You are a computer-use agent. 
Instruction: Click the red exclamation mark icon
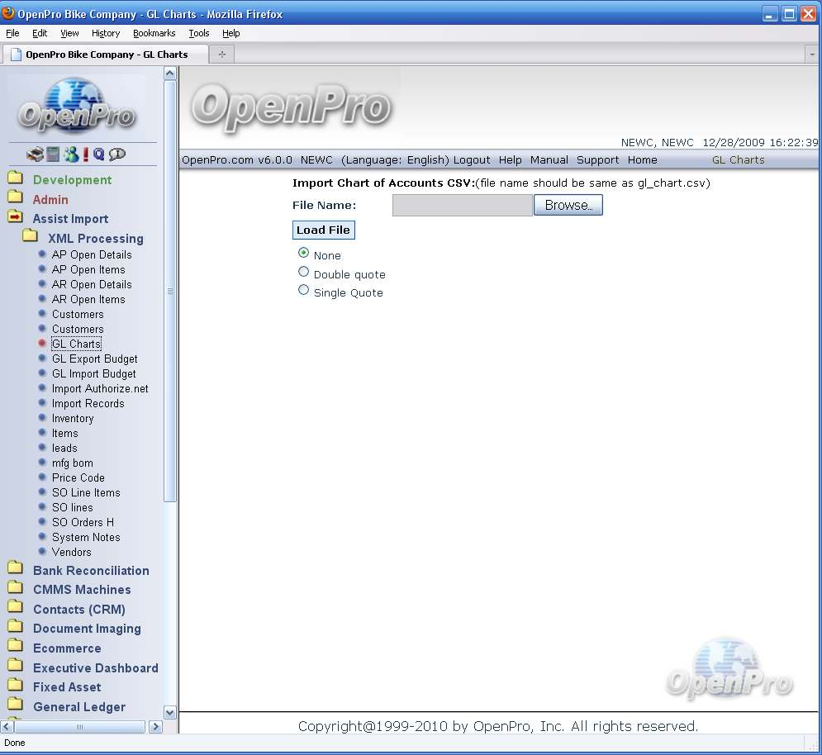tap(86, 154)
